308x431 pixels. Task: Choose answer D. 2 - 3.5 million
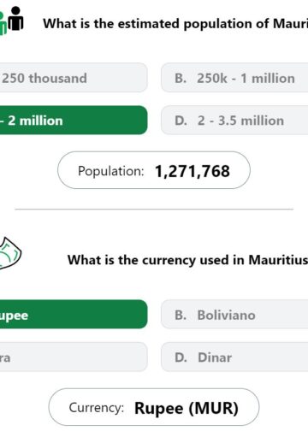coord(234,120)
